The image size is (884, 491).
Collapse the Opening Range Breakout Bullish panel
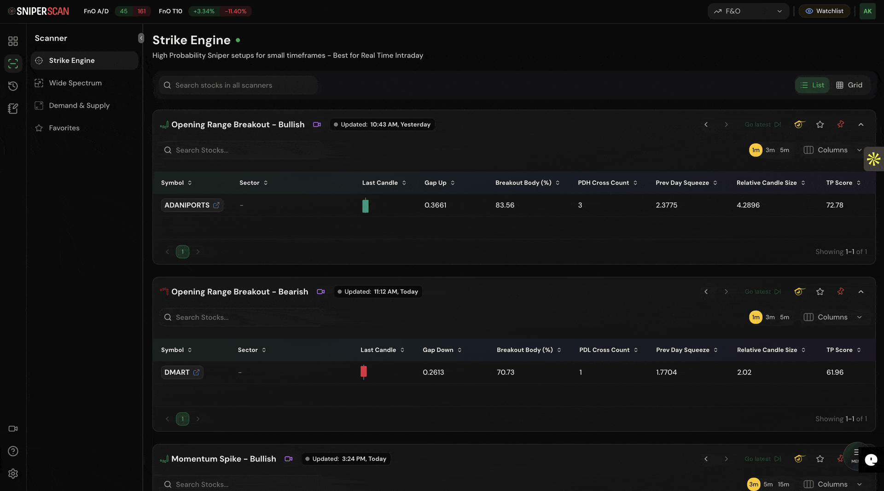pos(861,125)
